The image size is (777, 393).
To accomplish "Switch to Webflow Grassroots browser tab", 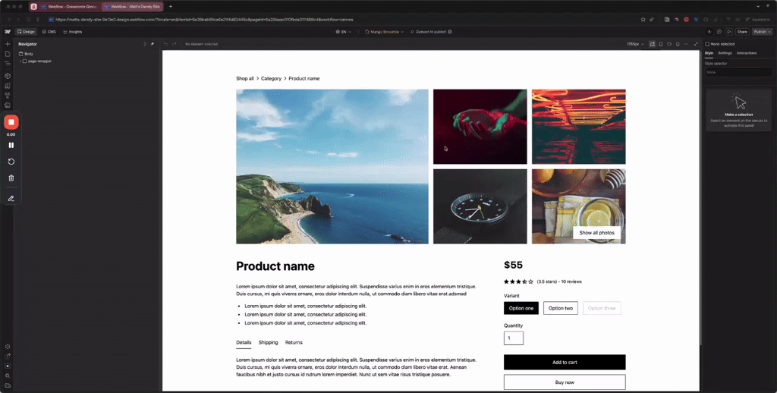I will click(69, 6).
